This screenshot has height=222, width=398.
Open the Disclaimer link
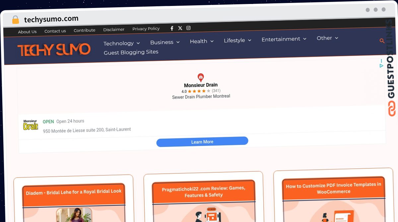tap(114, 29)
